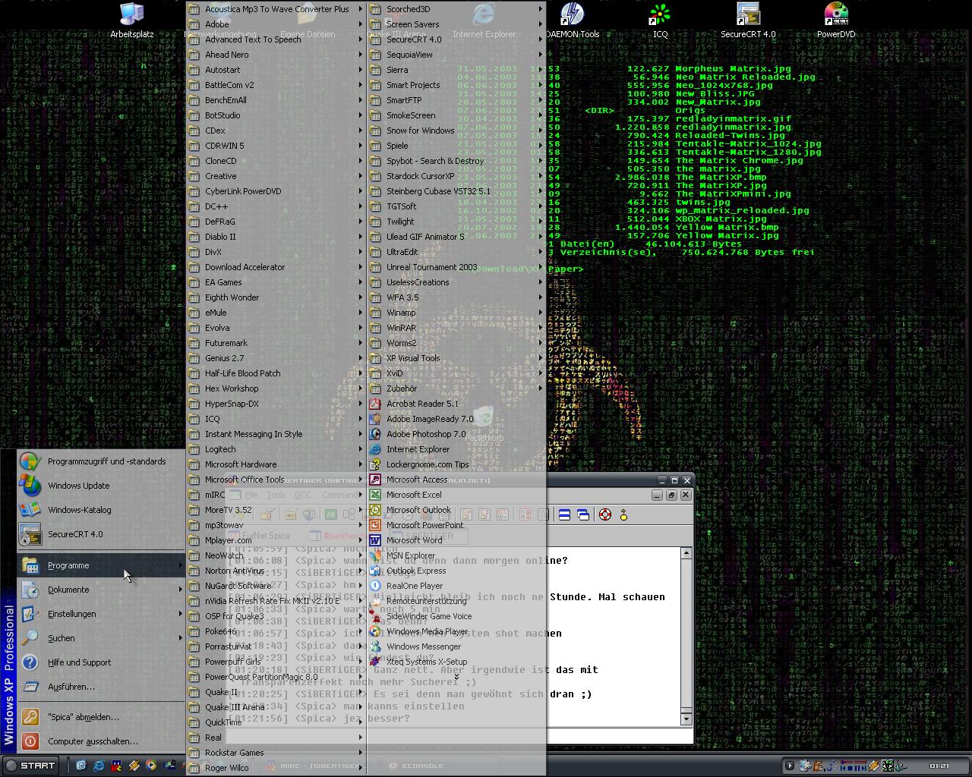The width and height of the screenshot is (972, 777).
Task: Launch Adobe Photoshop 7.0
Action: (x=425, y=434)
